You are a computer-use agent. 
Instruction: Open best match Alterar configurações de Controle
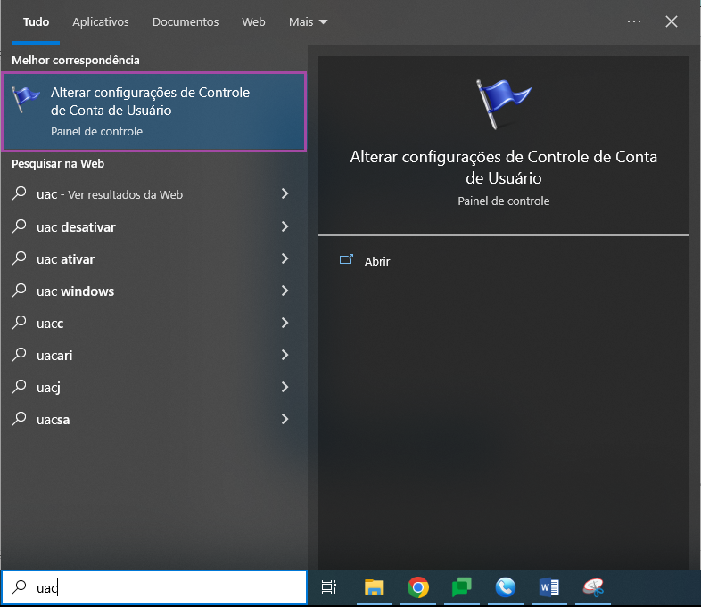[154, 111]
